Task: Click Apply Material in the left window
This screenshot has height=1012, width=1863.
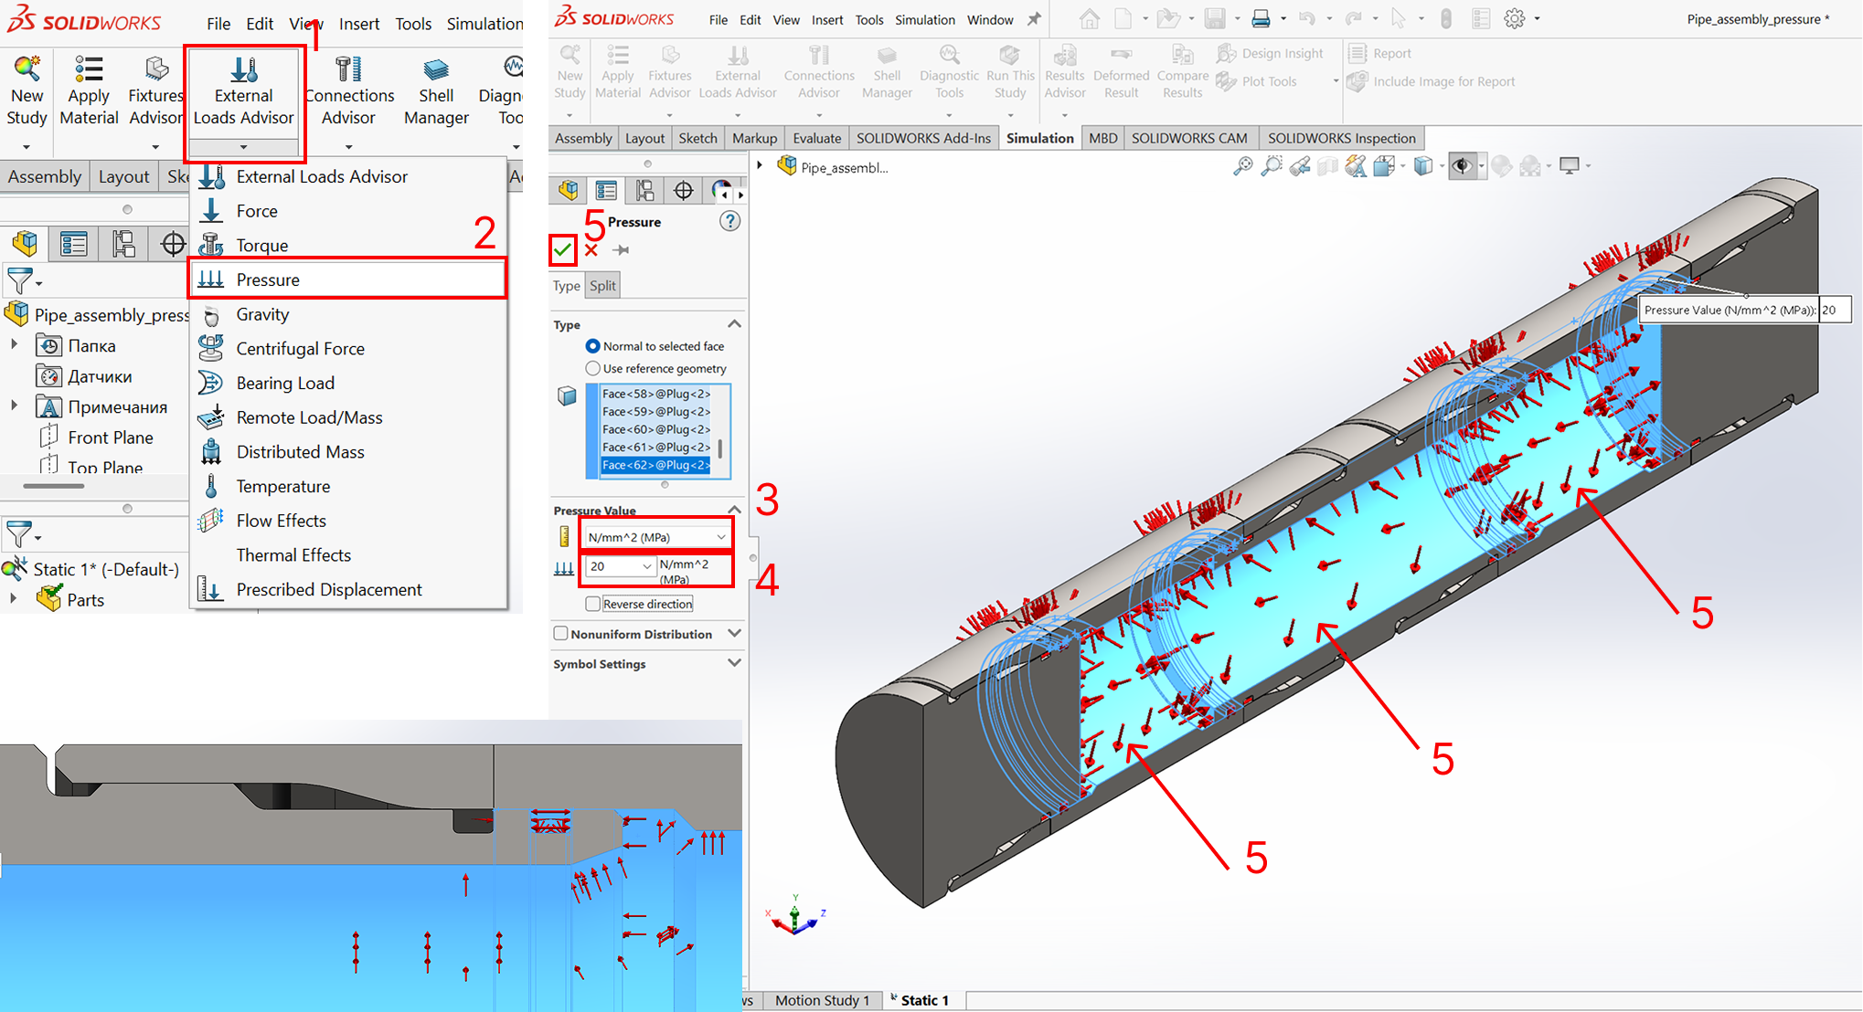Action: [89, 91]
